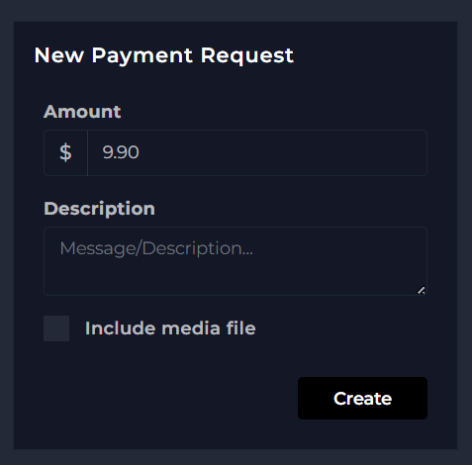
Task: Submit the payment request with Create
Action: tap(362, 399)
